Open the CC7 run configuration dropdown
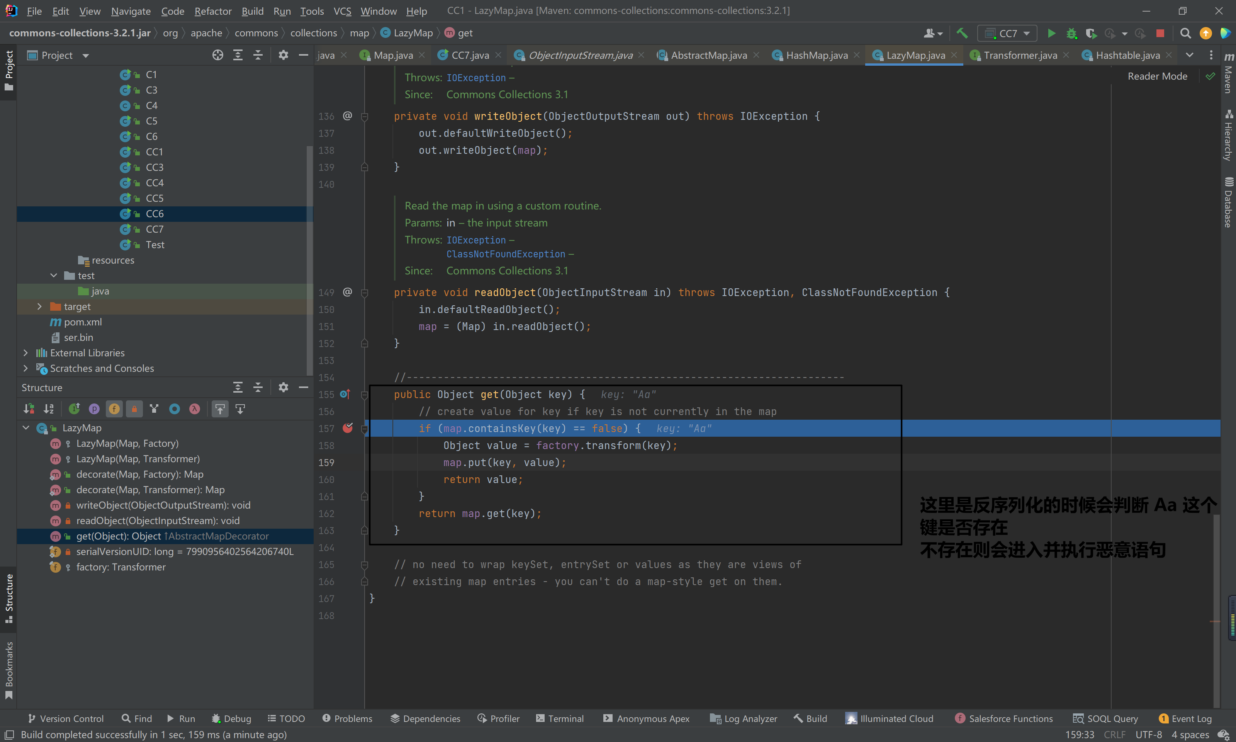 pos(1007,34)
